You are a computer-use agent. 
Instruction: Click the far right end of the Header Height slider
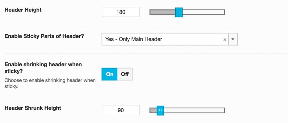pyautogui.click(x=223, y=12)
